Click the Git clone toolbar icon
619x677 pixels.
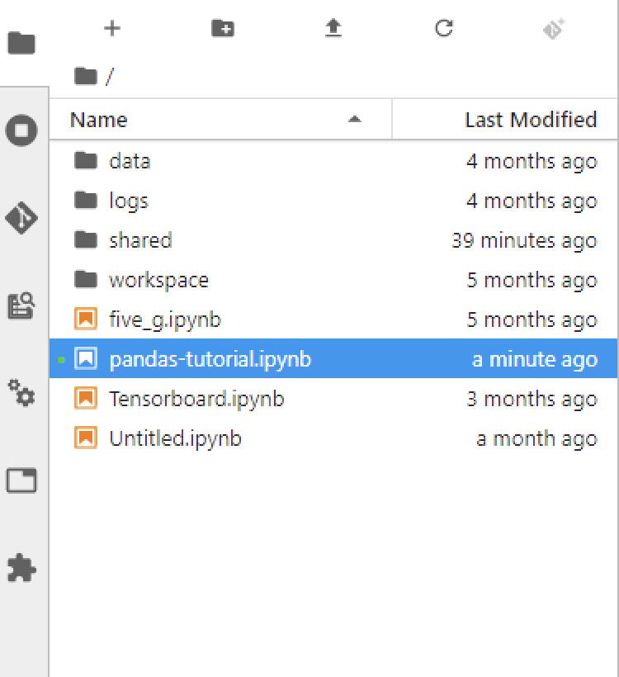coord(553,28)
